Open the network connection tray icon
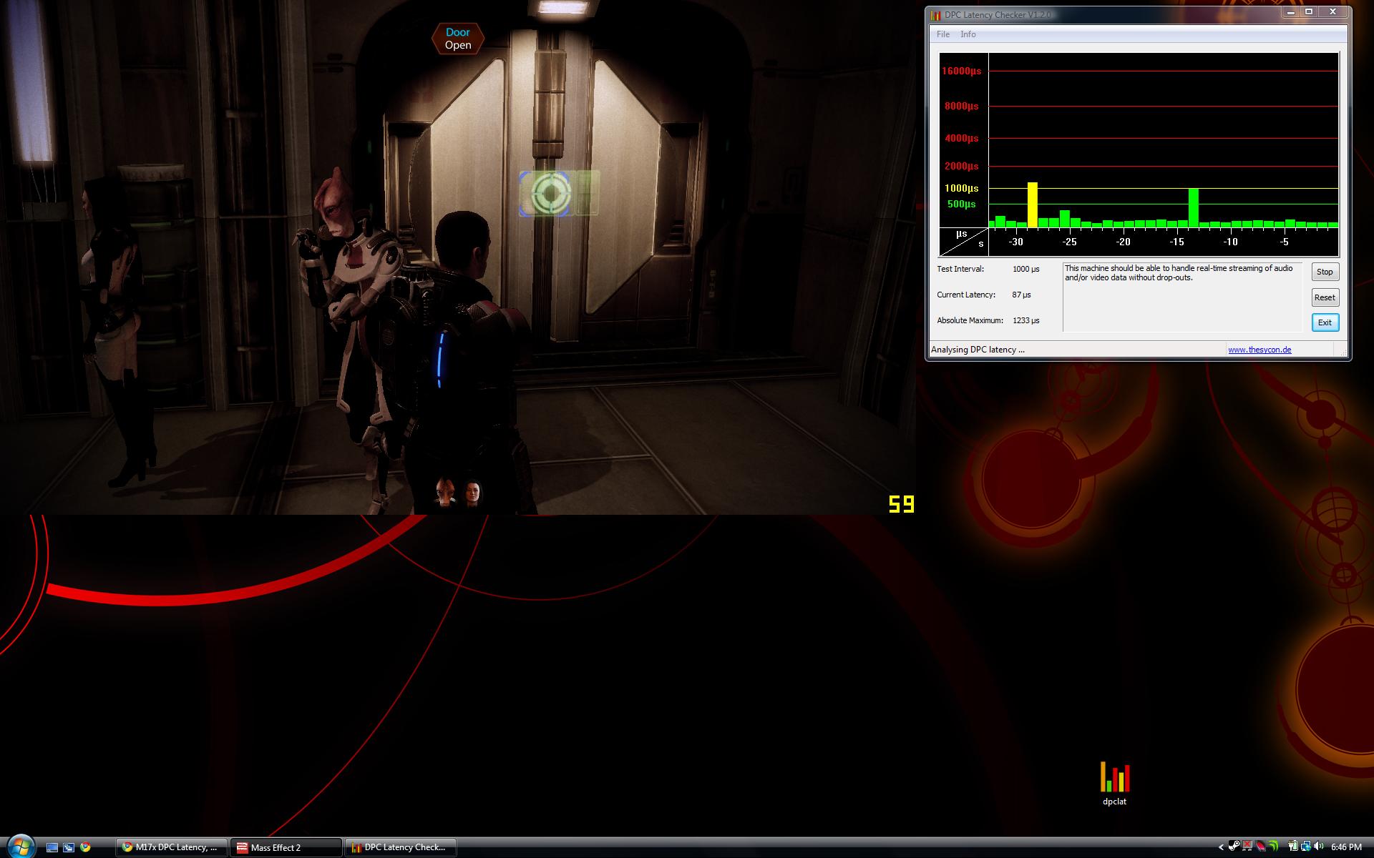The height and width of the screenshot is (858, 1374). [1306, 847]
